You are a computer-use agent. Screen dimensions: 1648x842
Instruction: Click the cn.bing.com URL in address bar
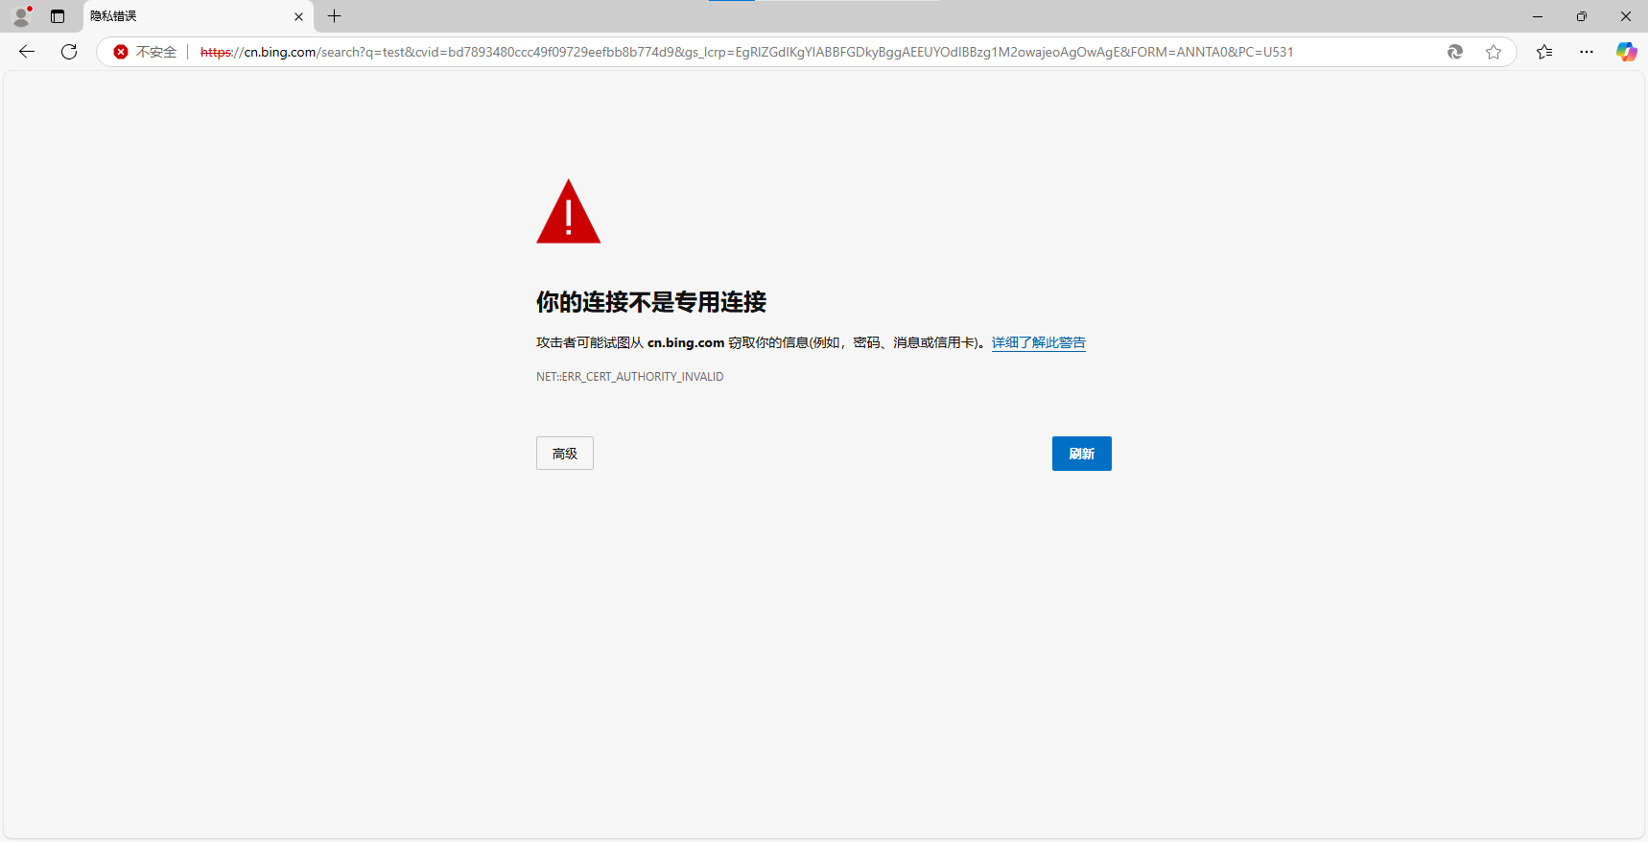click(746, 52)
